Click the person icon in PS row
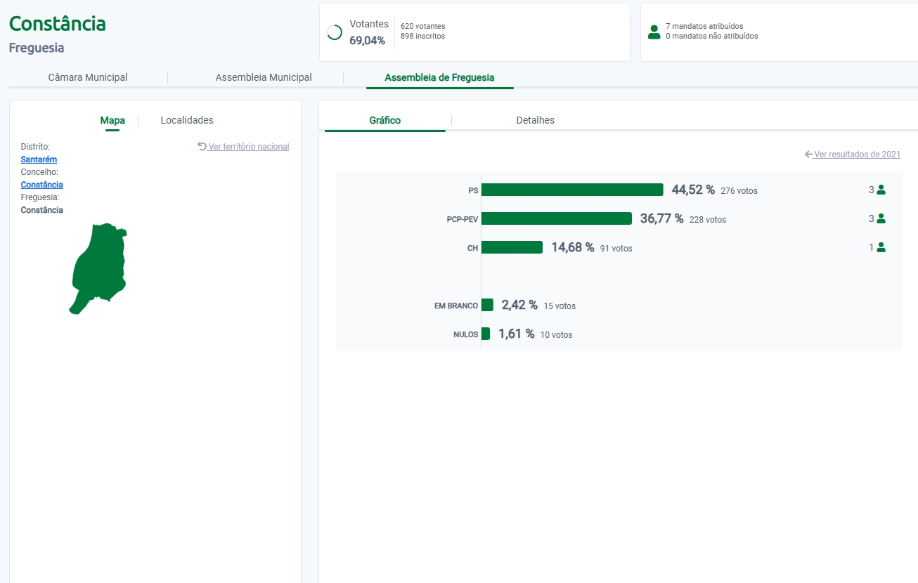The width and height of the screenshot is (918, 583). 881,190
